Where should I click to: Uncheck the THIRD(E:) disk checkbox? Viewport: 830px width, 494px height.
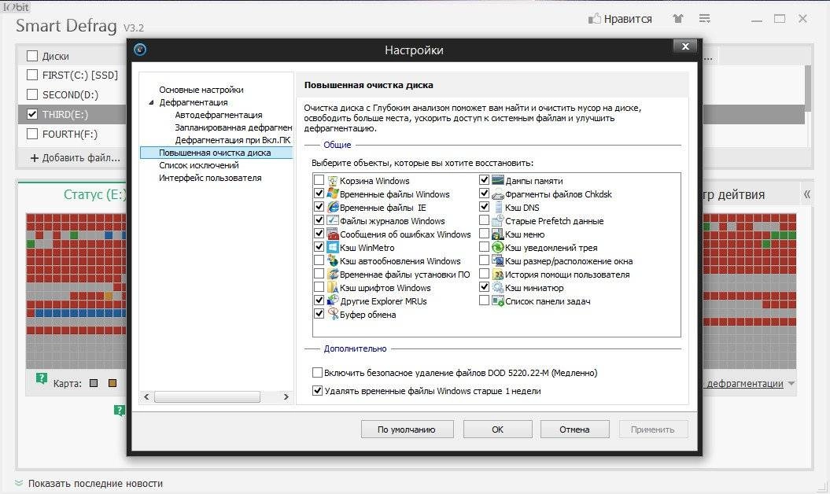pos(32,114)
